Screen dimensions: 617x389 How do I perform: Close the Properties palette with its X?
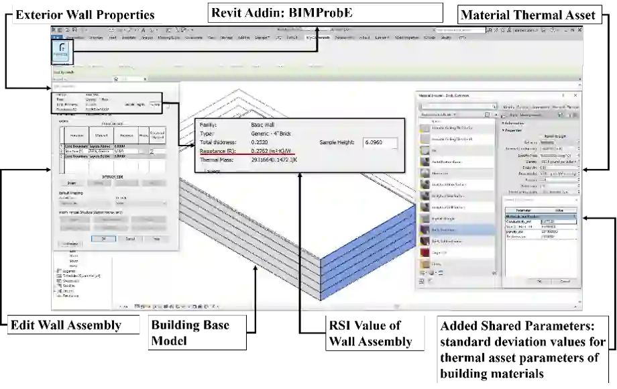tap(146, 79)
